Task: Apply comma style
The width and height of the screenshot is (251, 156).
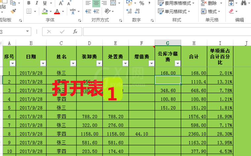Action: (149, 3)
